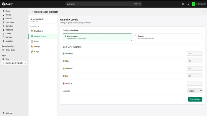Click the Settings gear icon
This screenshot has width=207, height=116.
point(3,113)
